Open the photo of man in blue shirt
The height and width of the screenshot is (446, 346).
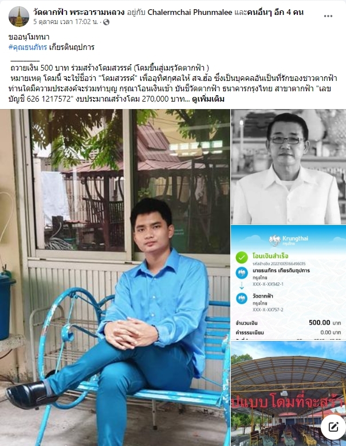pyautogui.click(x=115, y=278)
